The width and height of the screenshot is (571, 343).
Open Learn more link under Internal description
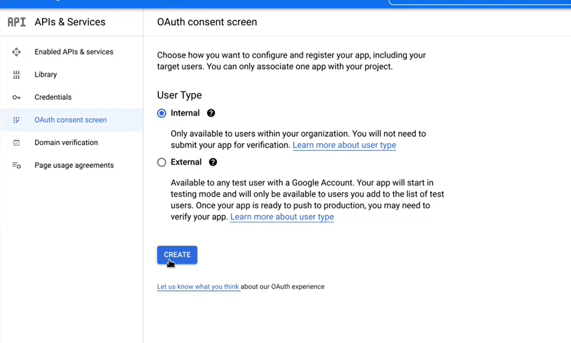[344, 145]
